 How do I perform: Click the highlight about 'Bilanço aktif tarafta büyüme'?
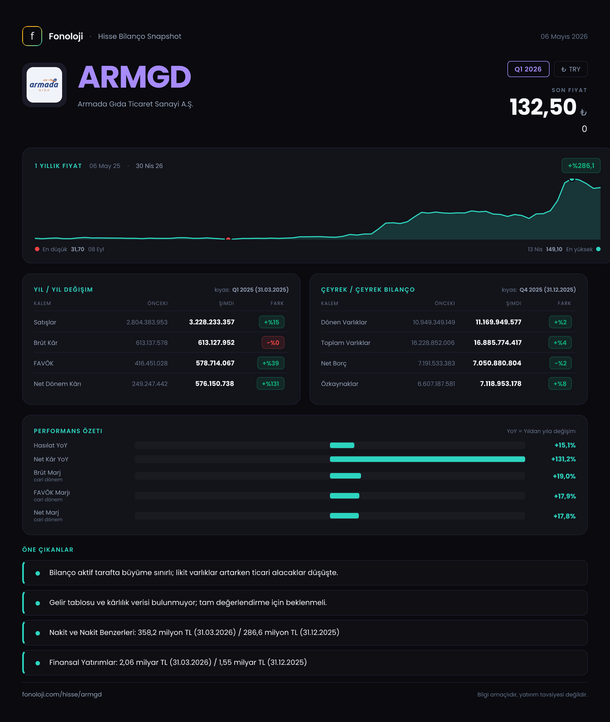click(305, 573)
